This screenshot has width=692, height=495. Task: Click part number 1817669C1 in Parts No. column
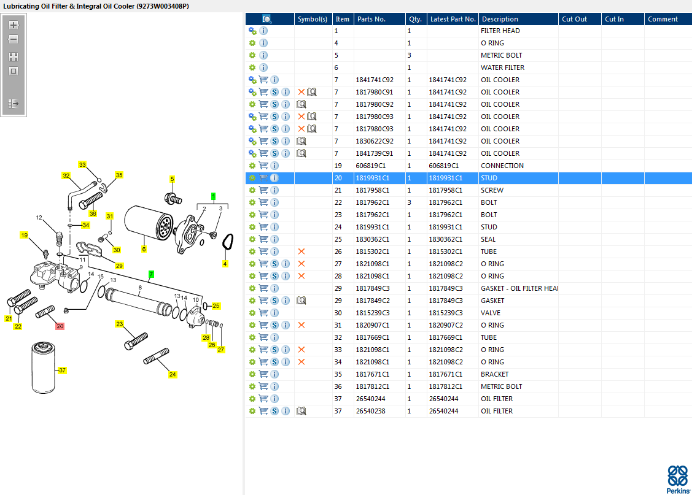click(x=373, y=337)
